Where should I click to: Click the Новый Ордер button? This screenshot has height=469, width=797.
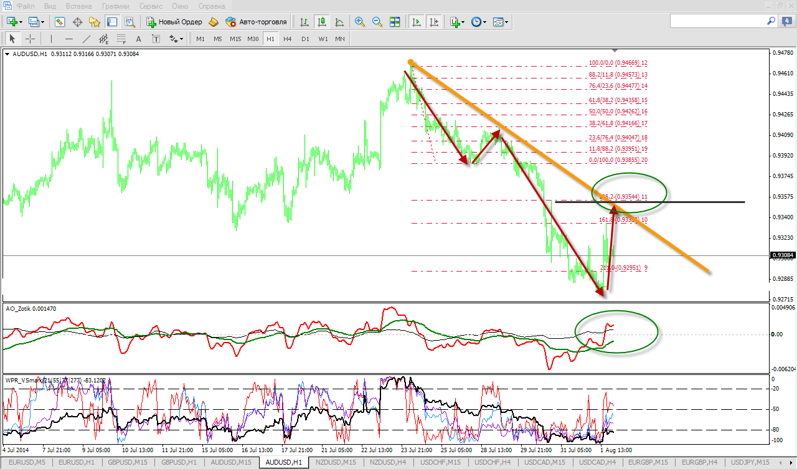tap(174, 22)
